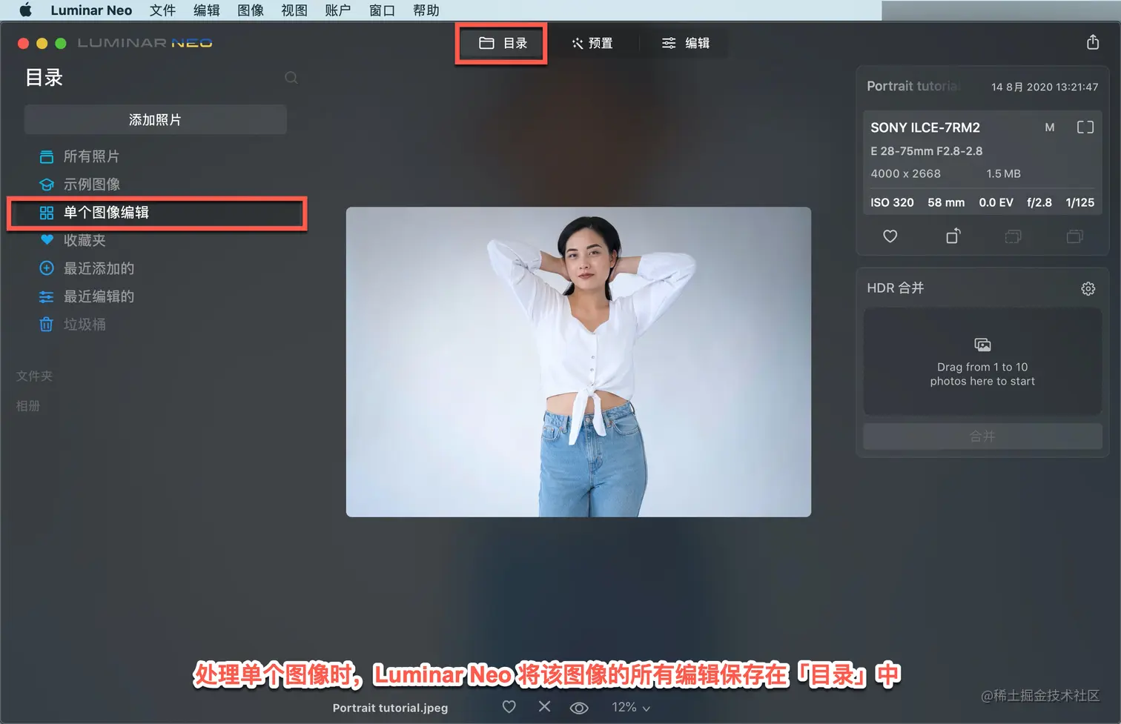Click the 1/125 shutter speed value
The width and height of the screenshot is (1121, 724).
point(1080,202)
